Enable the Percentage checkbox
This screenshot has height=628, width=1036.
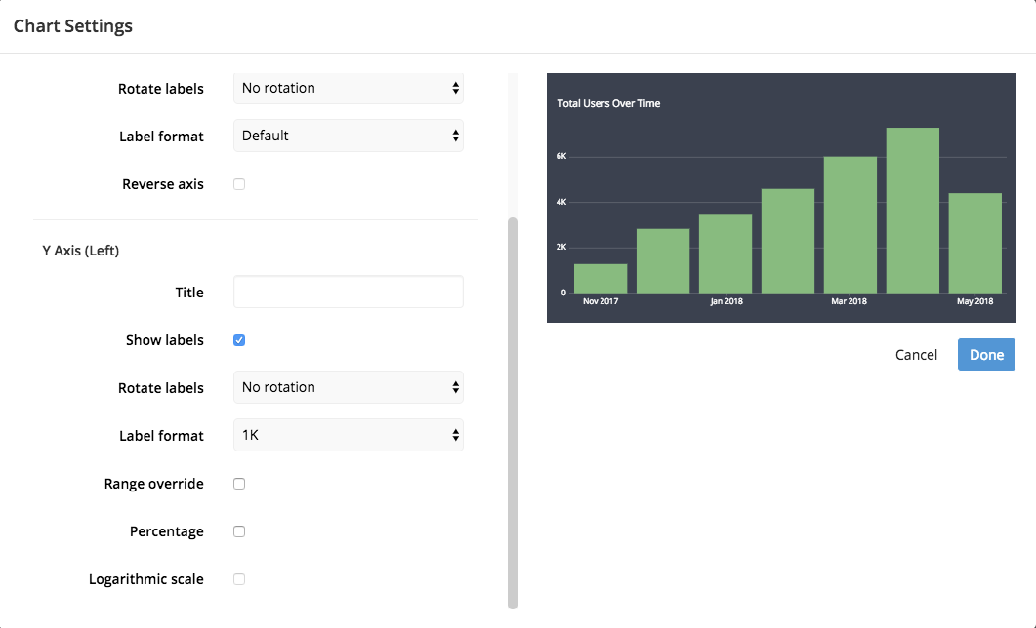point(239,531)
